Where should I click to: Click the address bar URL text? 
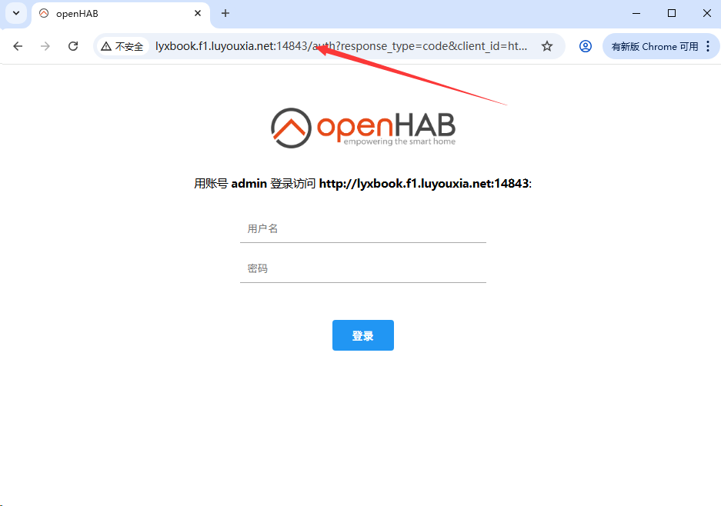tap(341, 46)
